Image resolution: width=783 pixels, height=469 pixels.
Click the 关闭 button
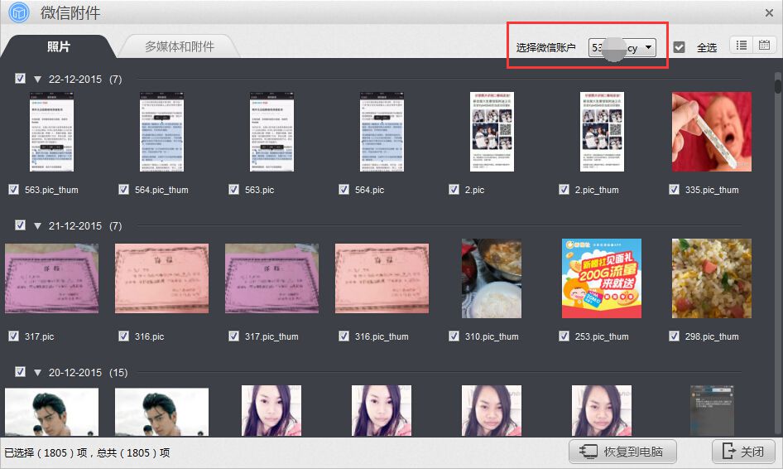[x=743, y=452]
